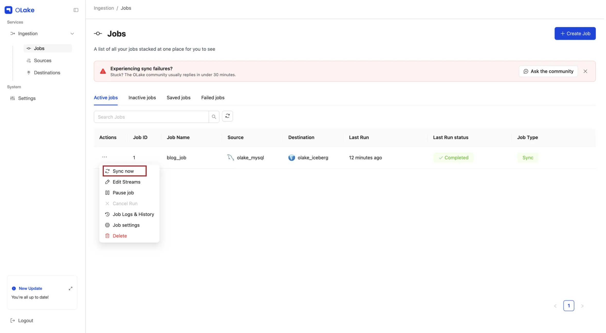606x333 pixels.
Task: Choose Job Logs & History menu item
Action: (133, 214)
